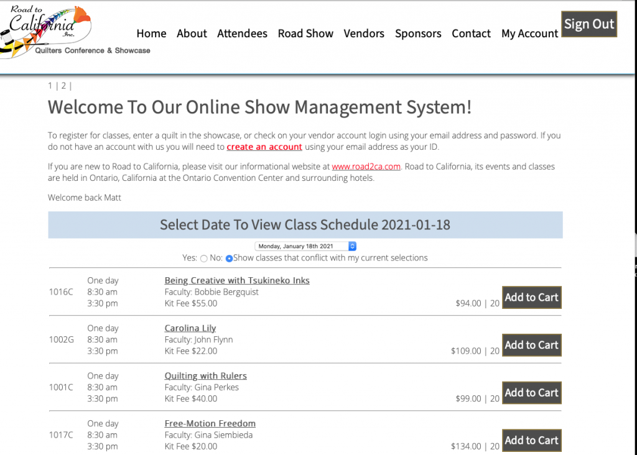The image size is (637, 455).
Task: Open Being Creative with Tsukineko Inks class
Action: point(237,280)
